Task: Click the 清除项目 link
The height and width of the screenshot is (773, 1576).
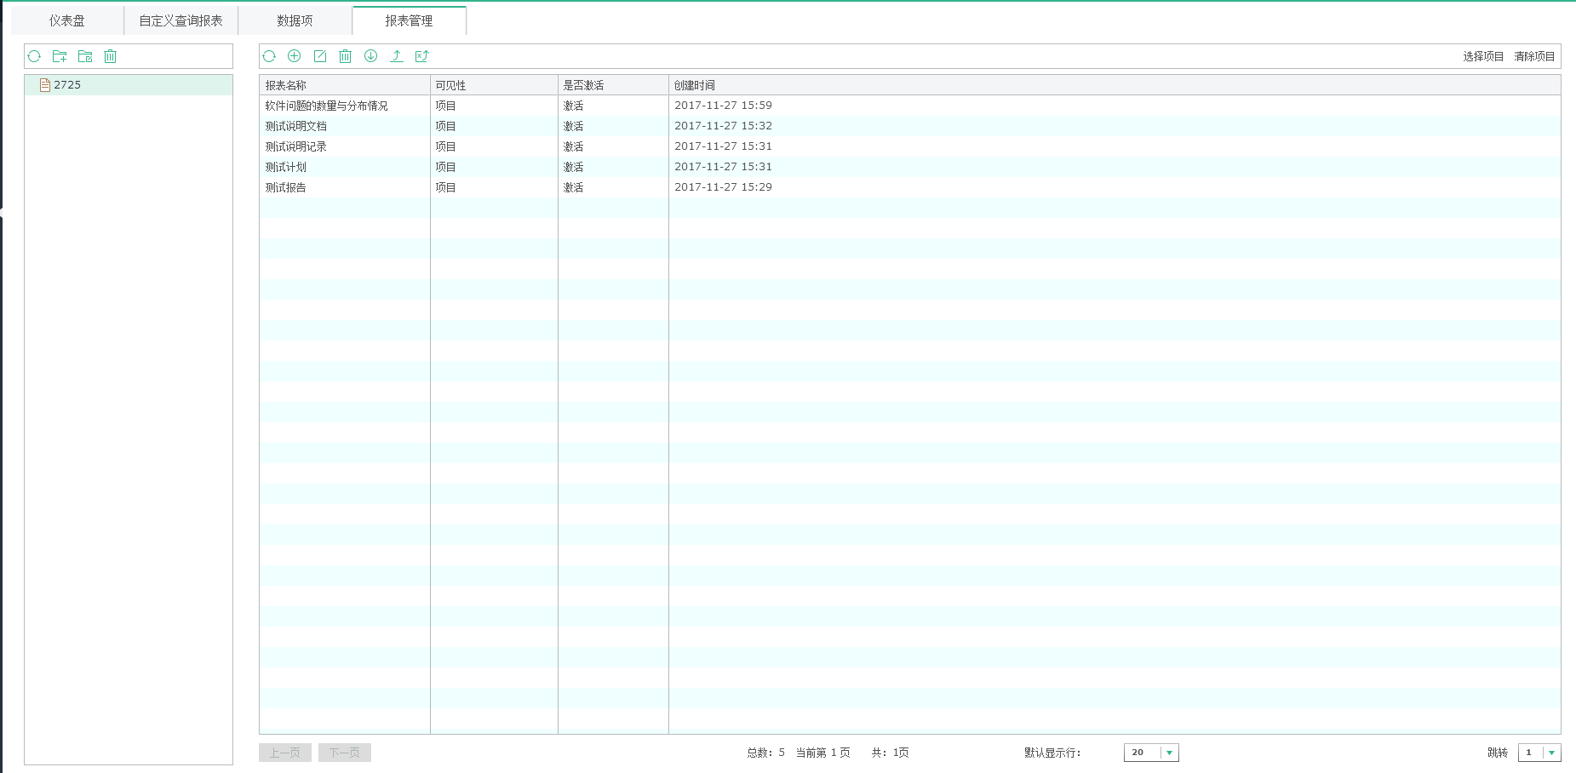Action: coord(1534,56)
